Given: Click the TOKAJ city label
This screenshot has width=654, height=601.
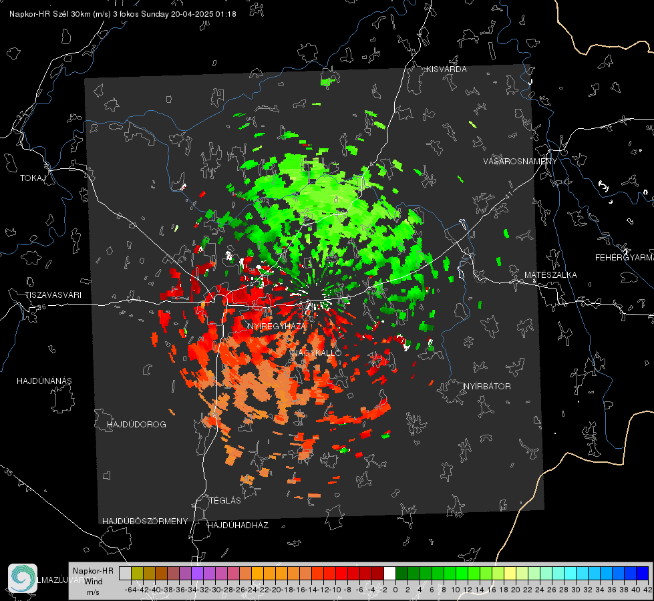Looking at the screenshot, I should tap(33, 178).
